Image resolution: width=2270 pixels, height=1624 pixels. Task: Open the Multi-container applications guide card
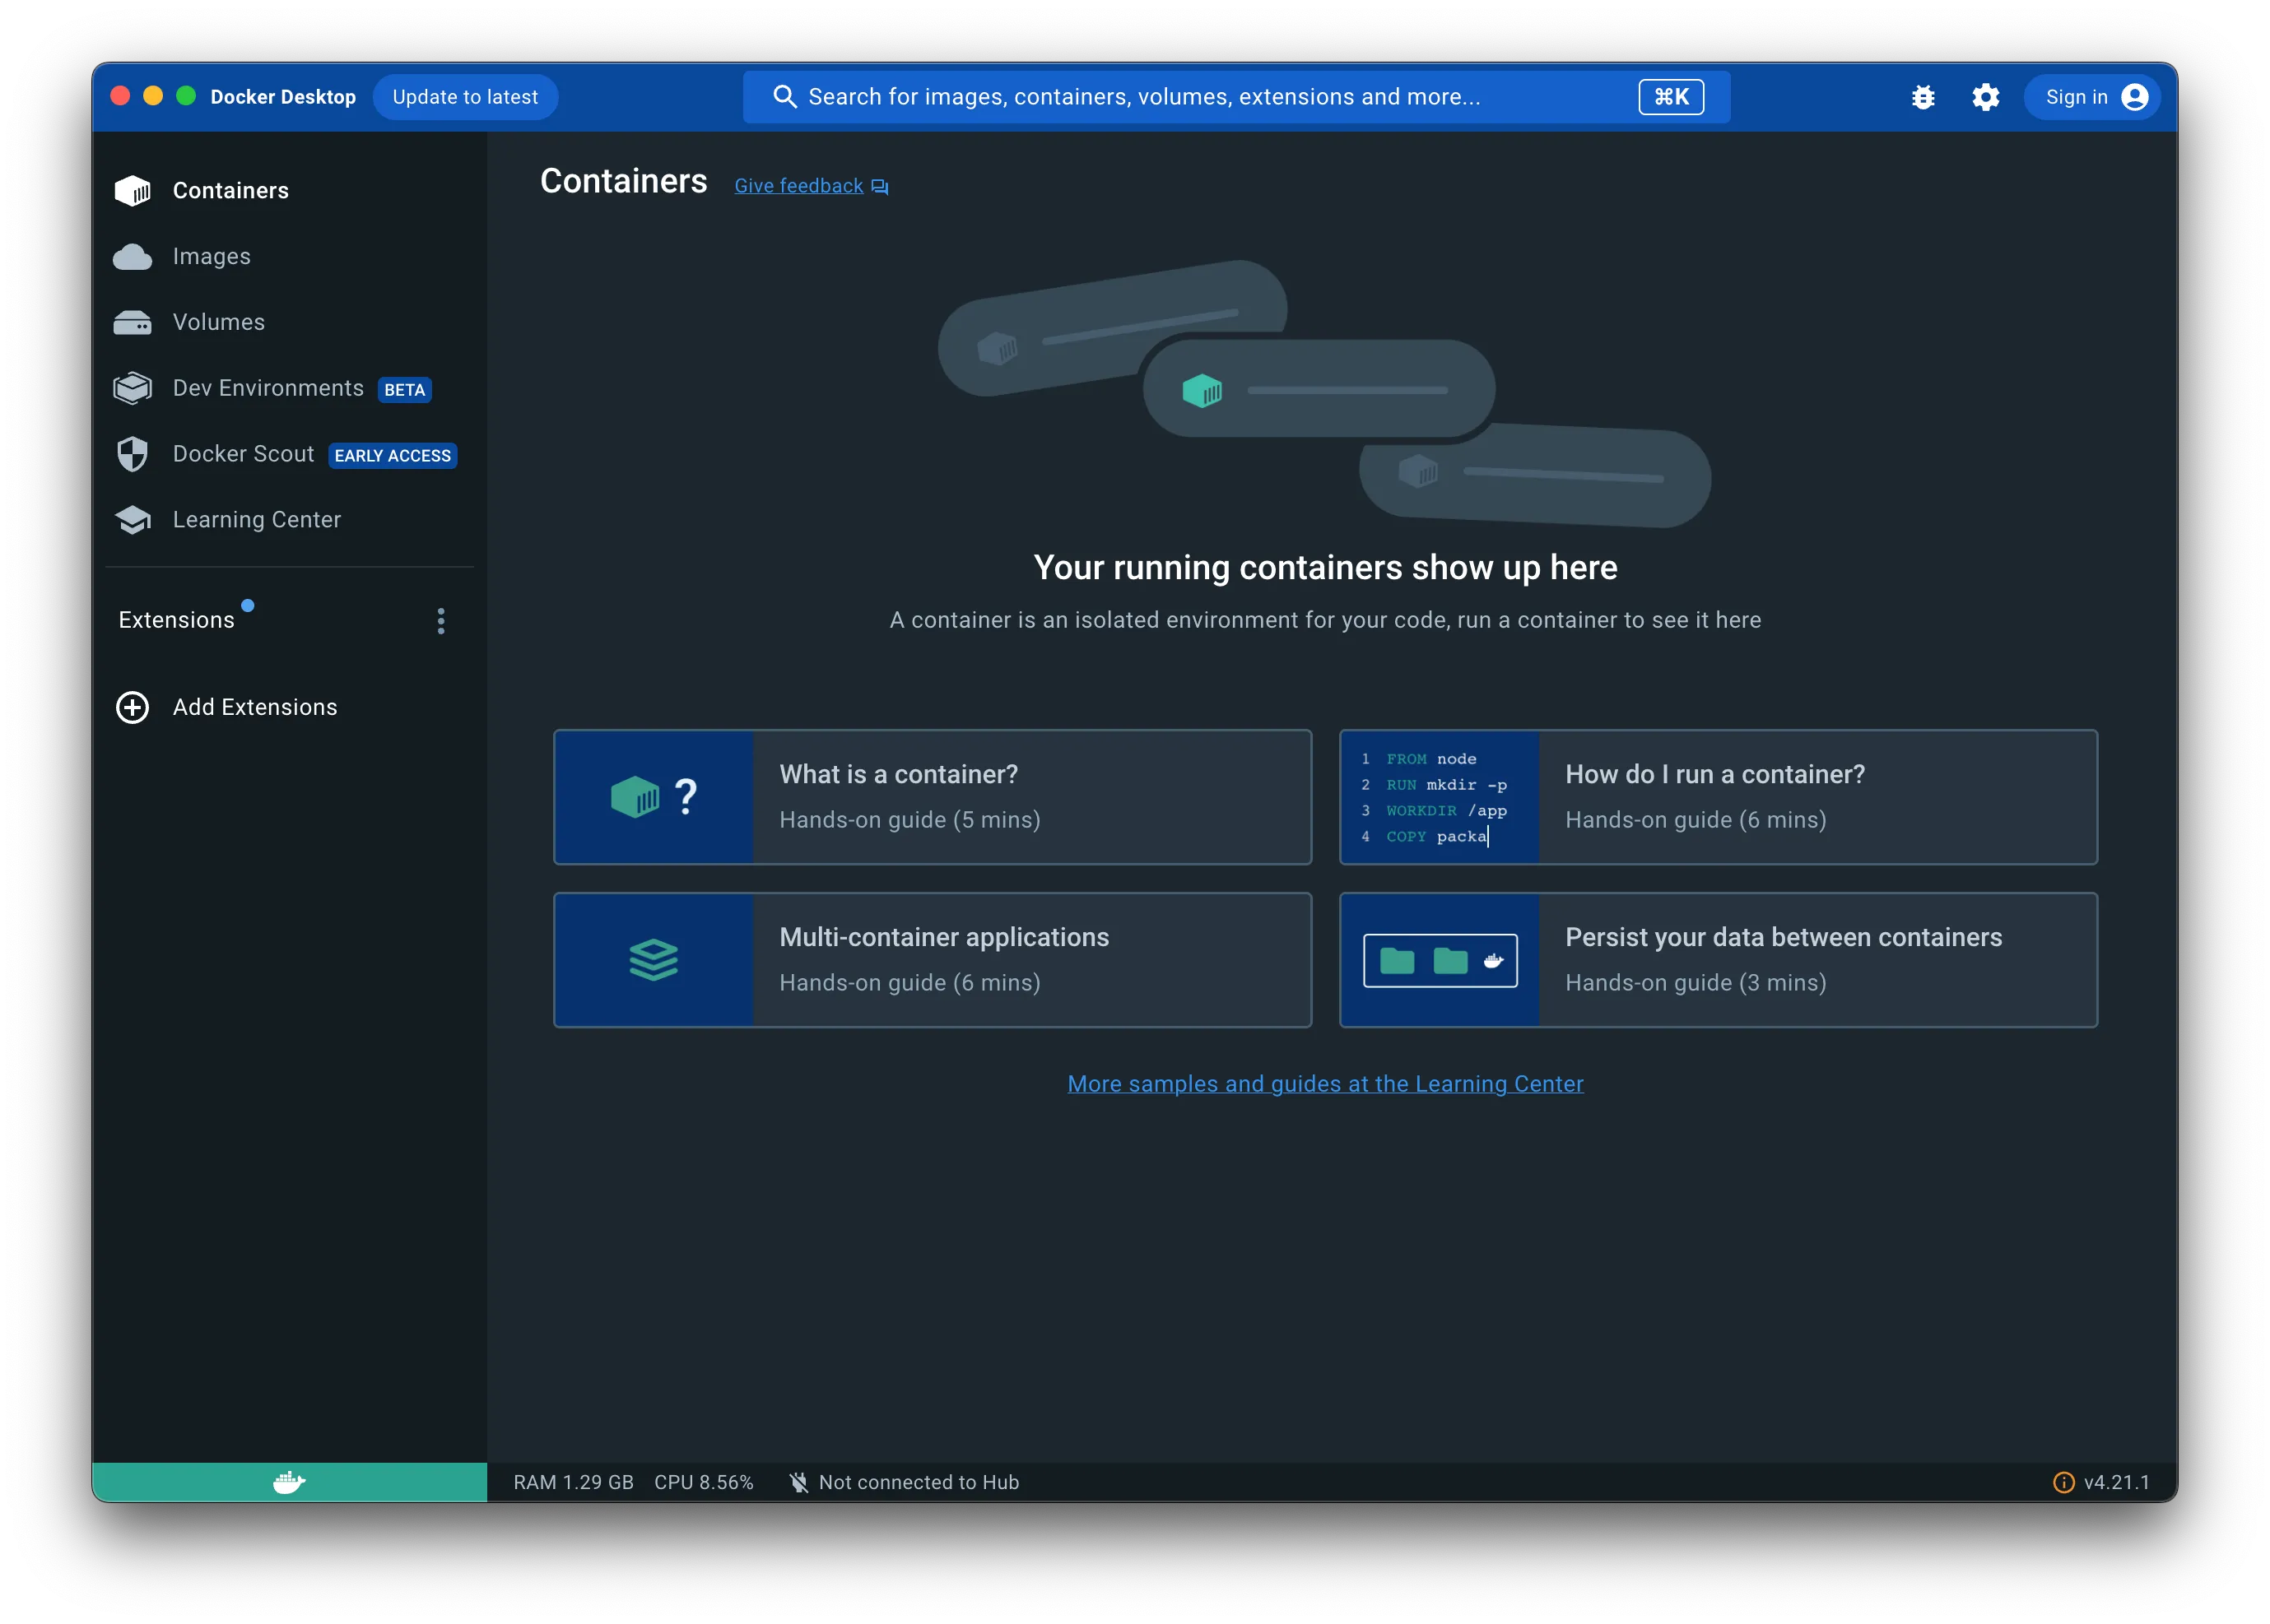[932, 960]
